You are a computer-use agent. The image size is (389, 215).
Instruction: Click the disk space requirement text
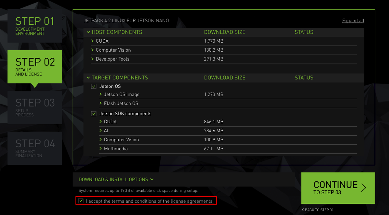click(138, 191)
